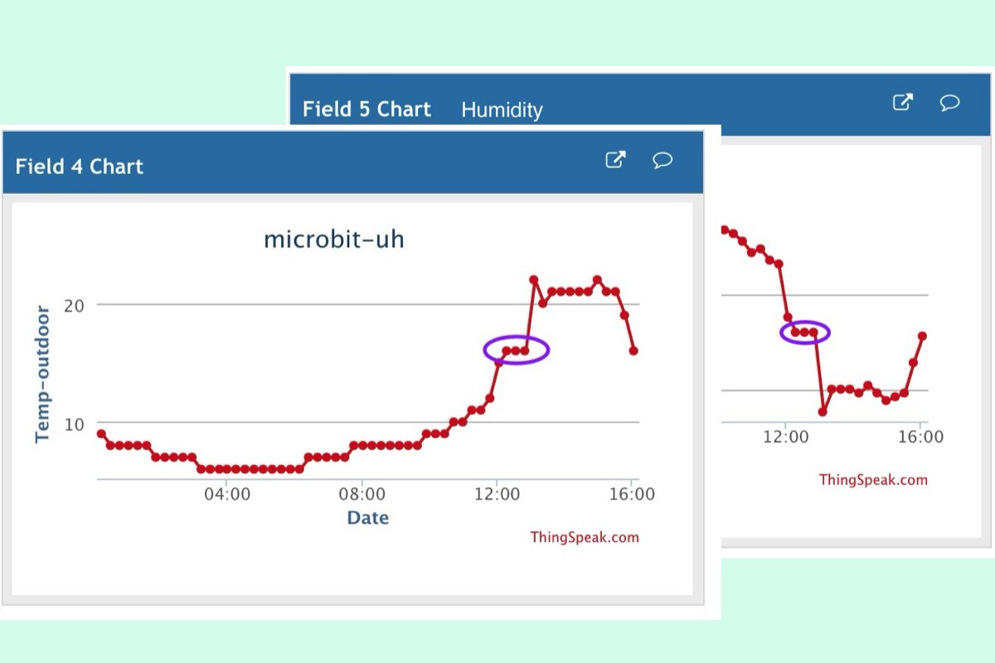Click ThingSpeak.com link under temperature chart

coord(585,537)
